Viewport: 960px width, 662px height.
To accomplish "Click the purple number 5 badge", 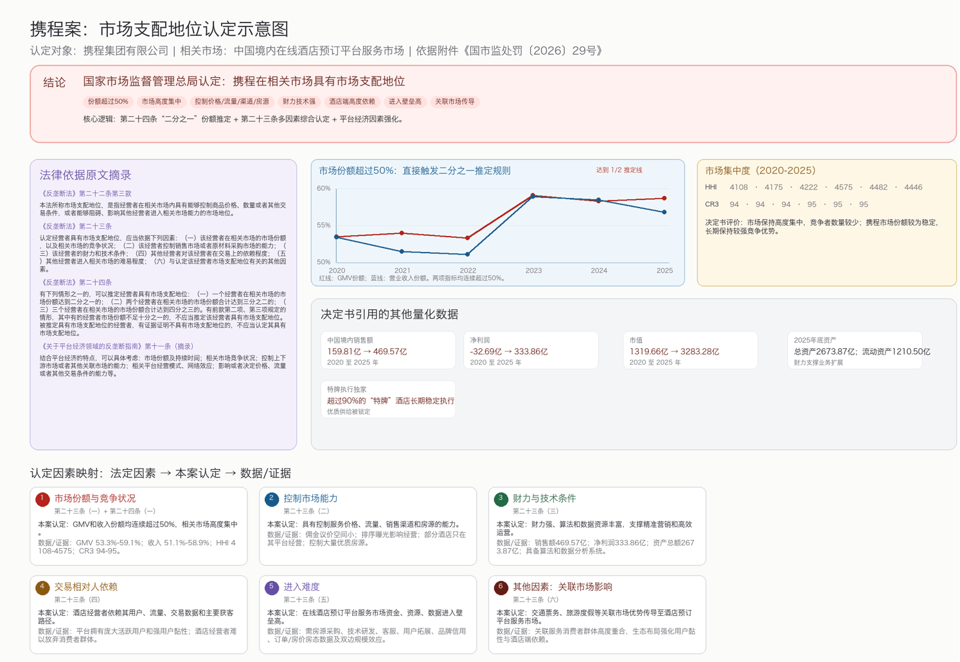I will [x=272, y=587].
